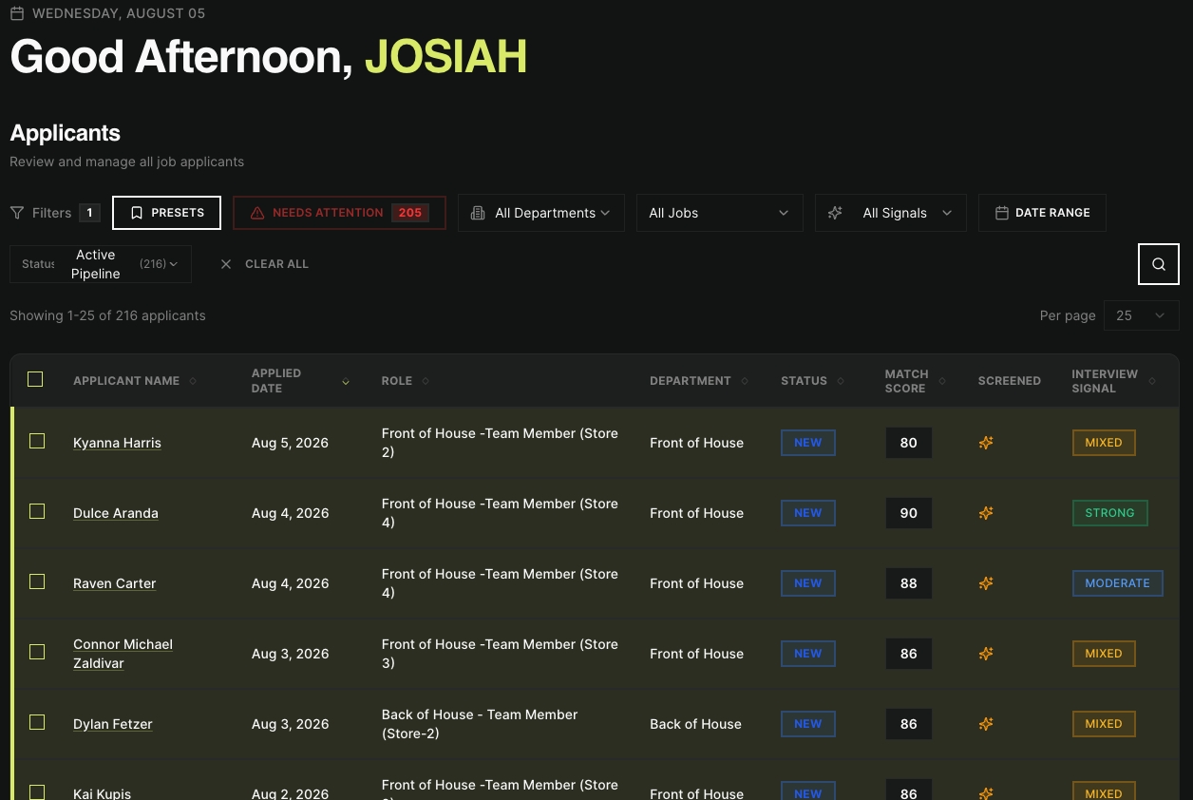Screen dimensions: 1193x800
Task: Click the Filters count badge 1
Action: 90,213
